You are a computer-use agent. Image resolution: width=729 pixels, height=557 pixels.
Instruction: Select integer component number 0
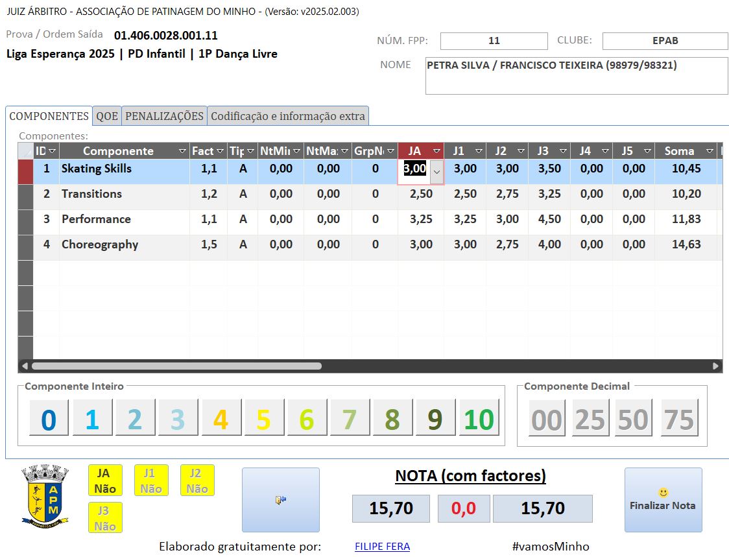(49, 419)
